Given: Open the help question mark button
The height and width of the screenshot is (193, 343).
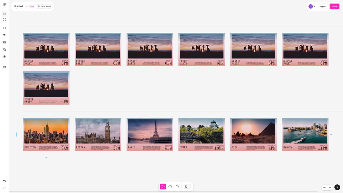Looking at the screenshot, I should 337,187.
